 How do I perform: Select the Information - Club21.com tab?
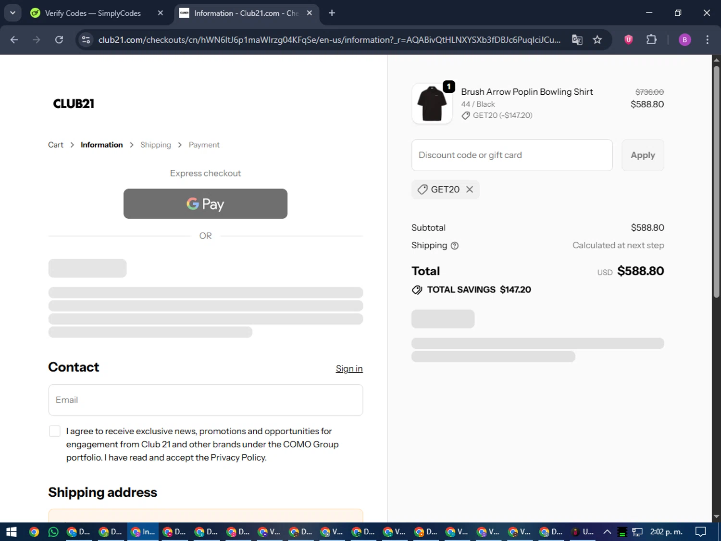[245, 13]
